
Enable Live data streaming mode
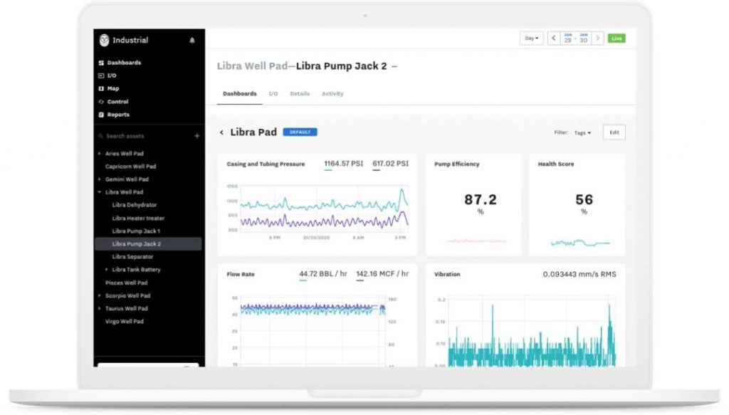point(617,38)
